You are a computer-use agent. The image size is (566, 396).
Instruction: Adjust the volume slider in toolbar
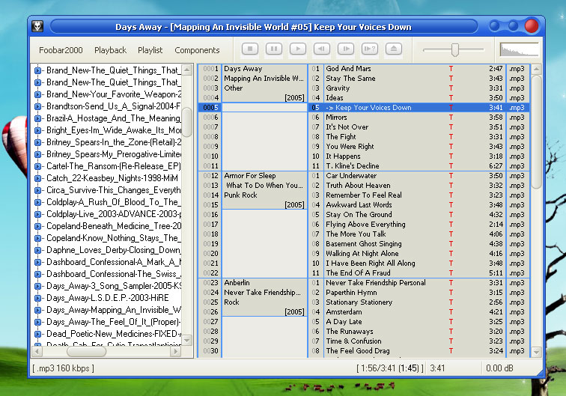[x=454, y=49]
